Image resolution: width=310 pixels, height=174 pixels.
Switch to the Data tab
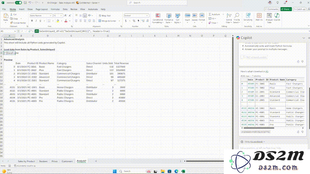[x=65, y=9]
